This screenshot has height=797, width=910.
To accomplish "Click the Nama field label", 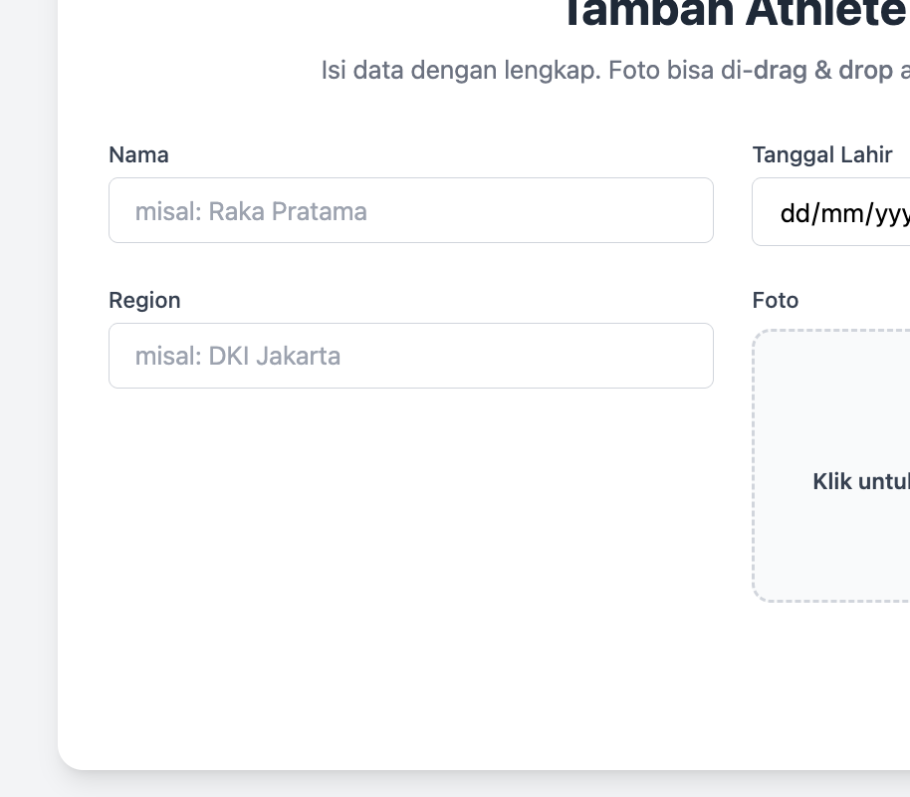I will coord(138,154).
